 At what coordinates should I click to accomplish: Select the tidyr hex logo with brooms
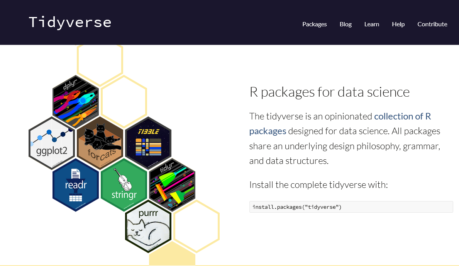[172, 185]
